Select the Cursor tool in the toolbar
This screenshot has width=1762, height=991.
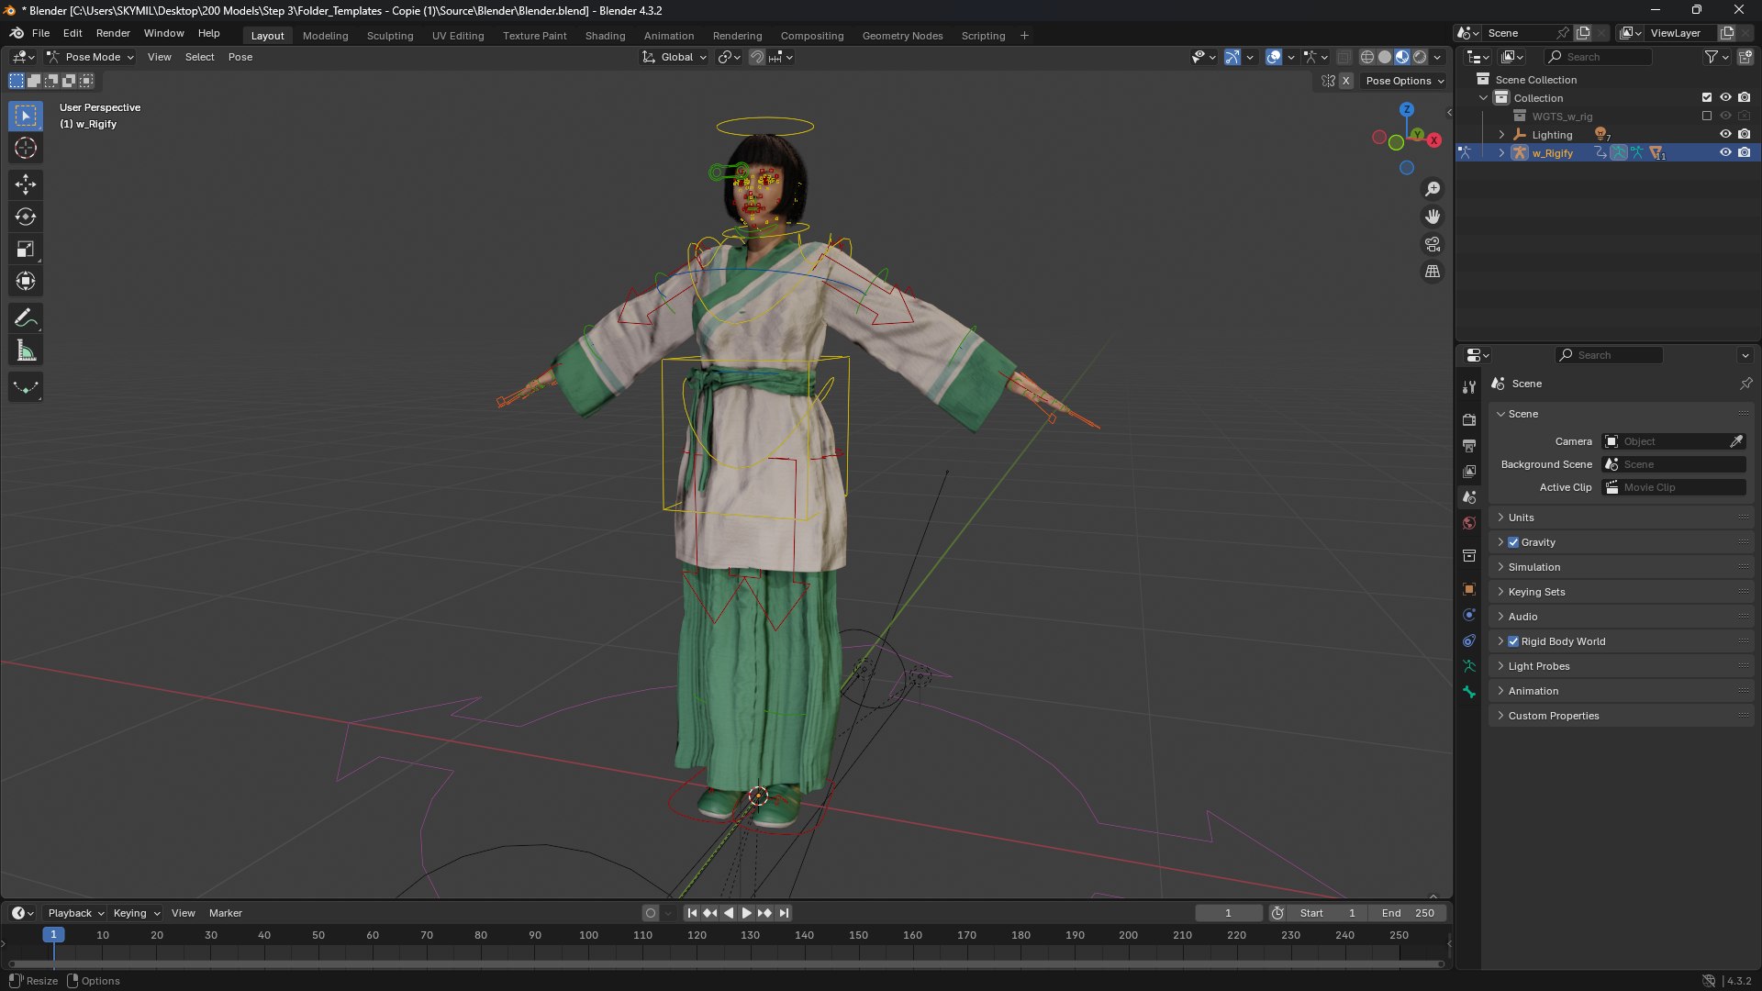click(26, 148)
